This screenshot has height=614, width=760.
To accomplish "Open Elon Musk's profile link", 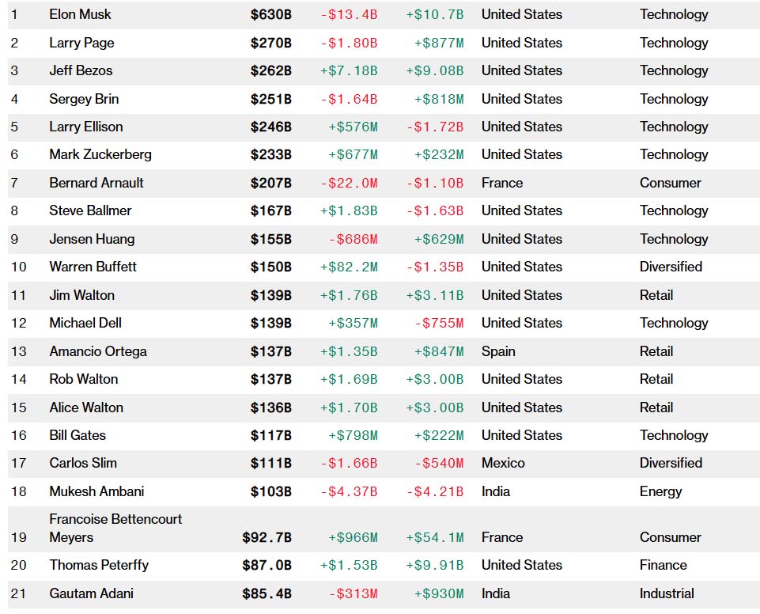I will [x=80, y=14].
